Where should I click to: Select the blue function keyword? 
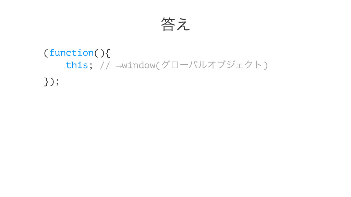(71, 53)
